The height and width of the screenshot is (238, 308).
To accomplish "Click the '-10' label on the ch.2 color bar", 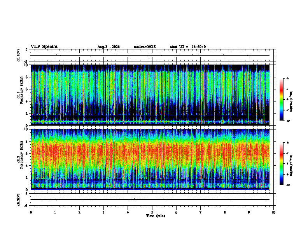I will click(287, 185).
